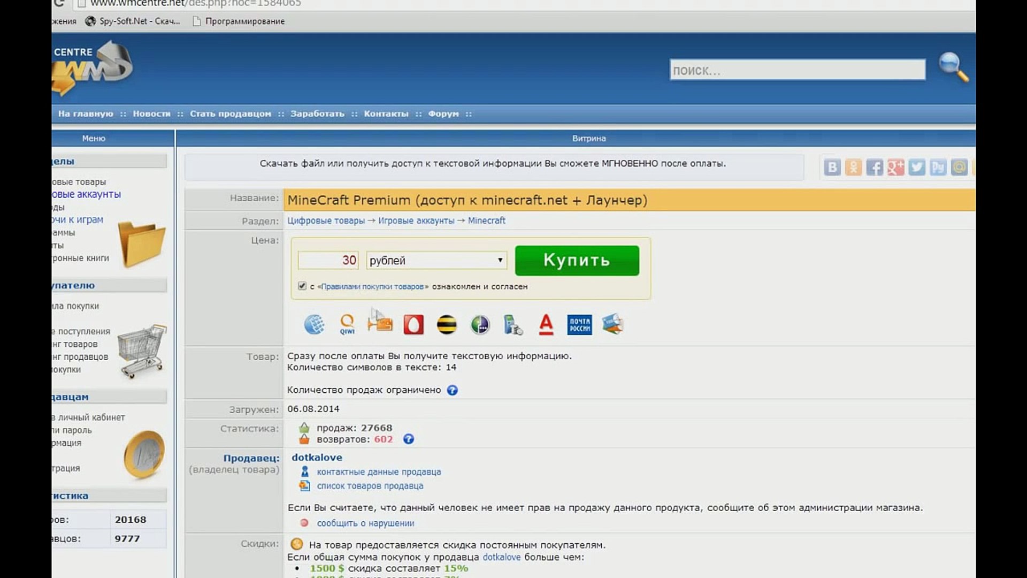Click the green Купить button
The image size is (1027, 578).
(x=577, y=261)
